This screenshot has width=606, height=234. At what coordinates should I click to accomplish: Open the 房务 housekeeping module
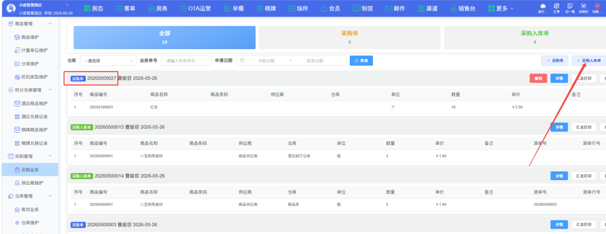[x=158, y=8]
